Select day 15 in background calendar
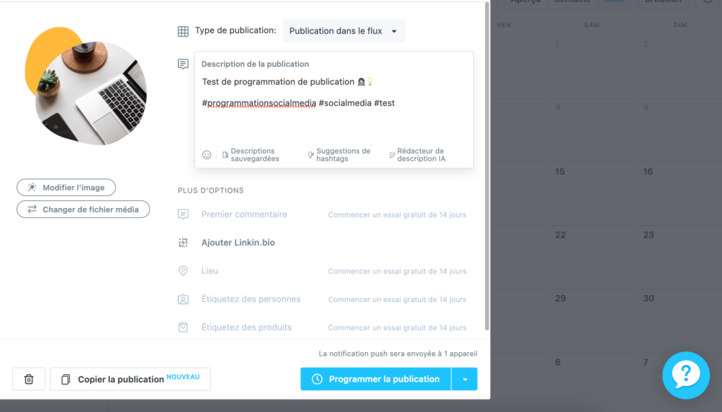 [559, 171]
